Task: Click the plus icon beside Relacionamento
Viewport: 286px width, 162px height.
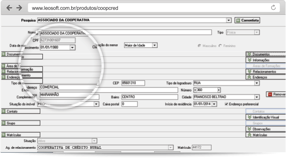Action: (x=3, y=72)
